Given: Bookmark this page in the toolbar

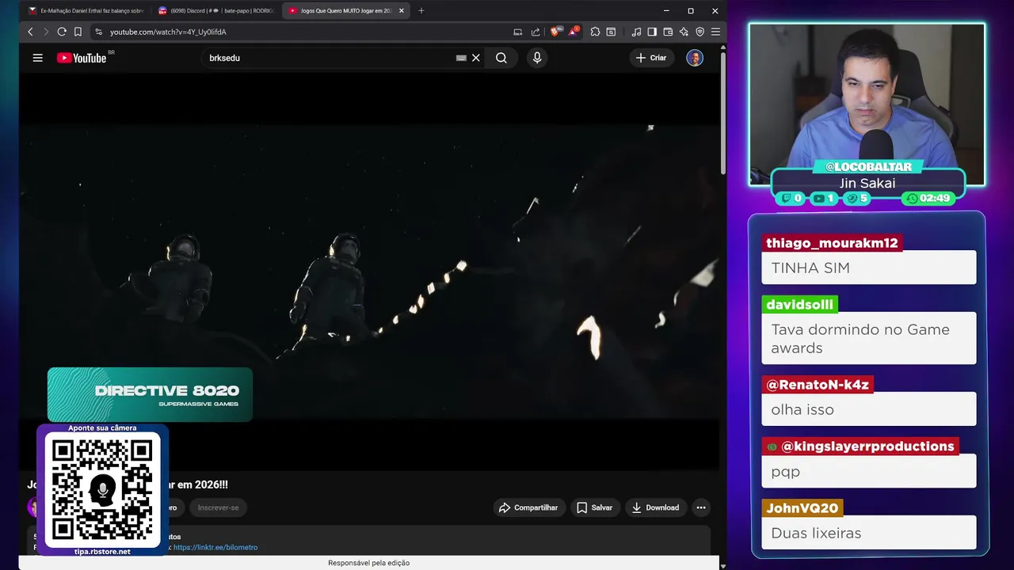Looking at the screenshot, I should click(78, 32).
